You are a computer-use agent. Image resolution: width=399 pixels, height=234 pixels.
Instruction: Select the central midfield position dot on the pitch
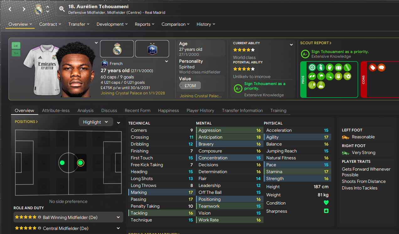click(62, 162)
